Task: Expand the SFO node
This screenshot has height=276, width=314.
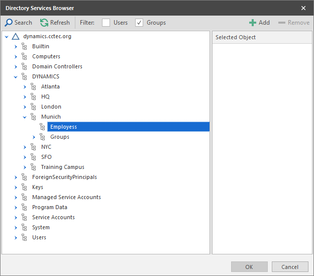Action: [x=25, y=157]
